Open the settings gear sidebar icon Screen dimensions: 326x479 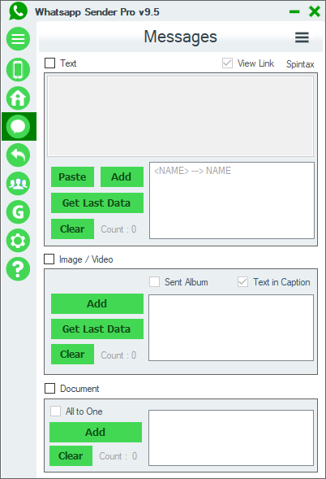(18, 241)
